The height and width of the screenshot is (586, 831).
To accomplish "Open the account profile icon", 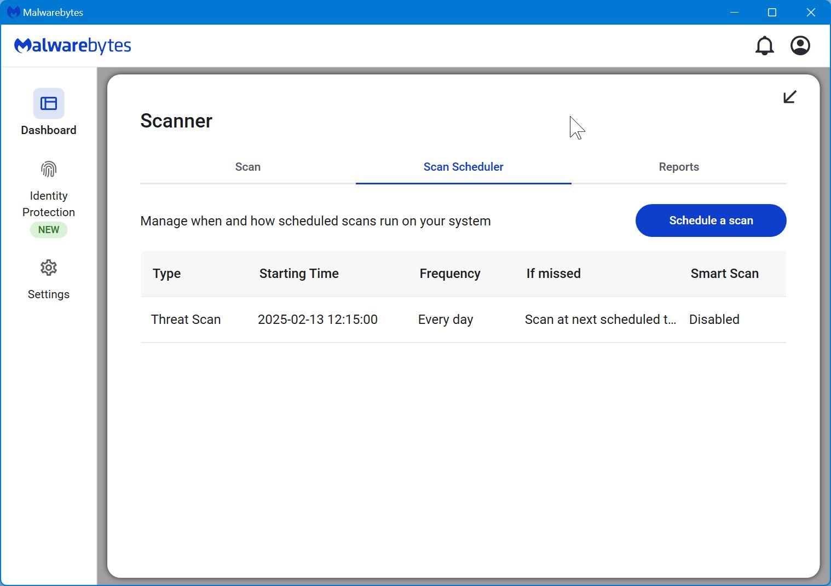I will pyautogui.click(x=800, y=45).
